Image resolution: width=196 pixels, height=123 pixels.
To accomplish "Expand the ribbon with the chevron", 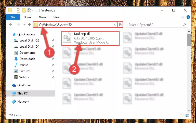I will coord(183,17).
